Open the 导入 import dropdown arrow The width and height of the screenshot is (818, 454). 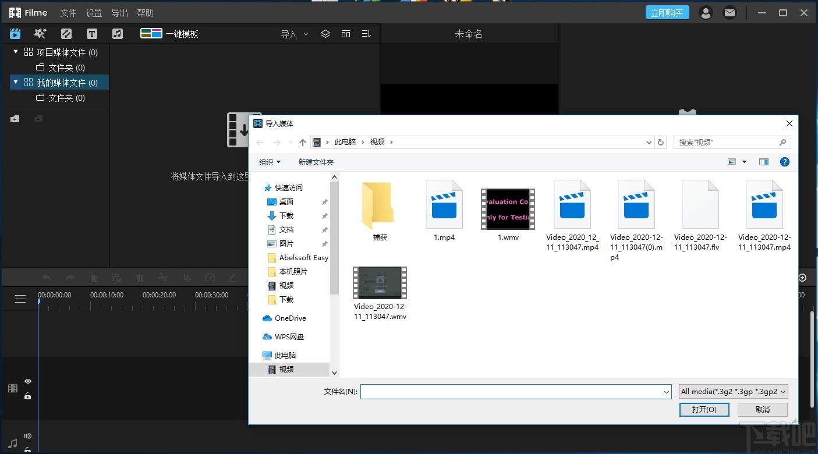pyautogui.click(x=306, y=34)
